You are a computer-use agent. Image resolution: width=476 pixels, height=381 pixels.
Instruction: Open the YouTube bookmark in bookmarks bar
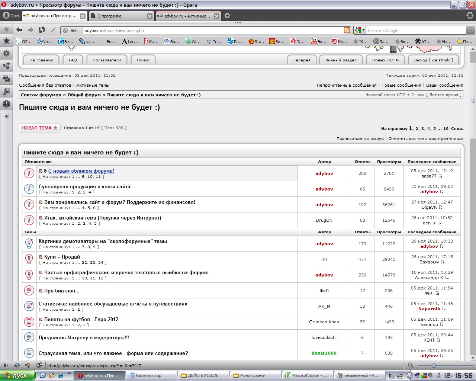(x=319, y=42)
